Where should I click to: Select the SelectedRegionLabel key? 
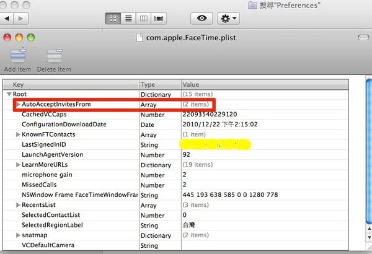click(x=53, y=225)
